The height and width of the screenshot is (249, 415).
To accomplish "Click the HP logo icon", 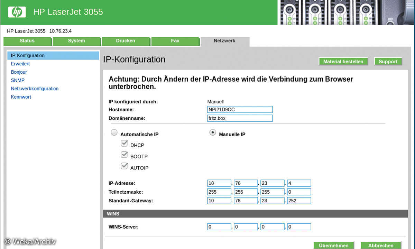I will pyautogui.click(x=17, y=12).
